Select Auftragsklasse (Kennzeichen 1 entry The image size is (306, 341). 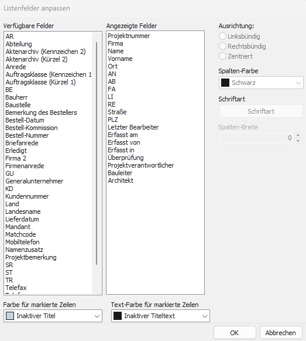(x=49, y=74)
